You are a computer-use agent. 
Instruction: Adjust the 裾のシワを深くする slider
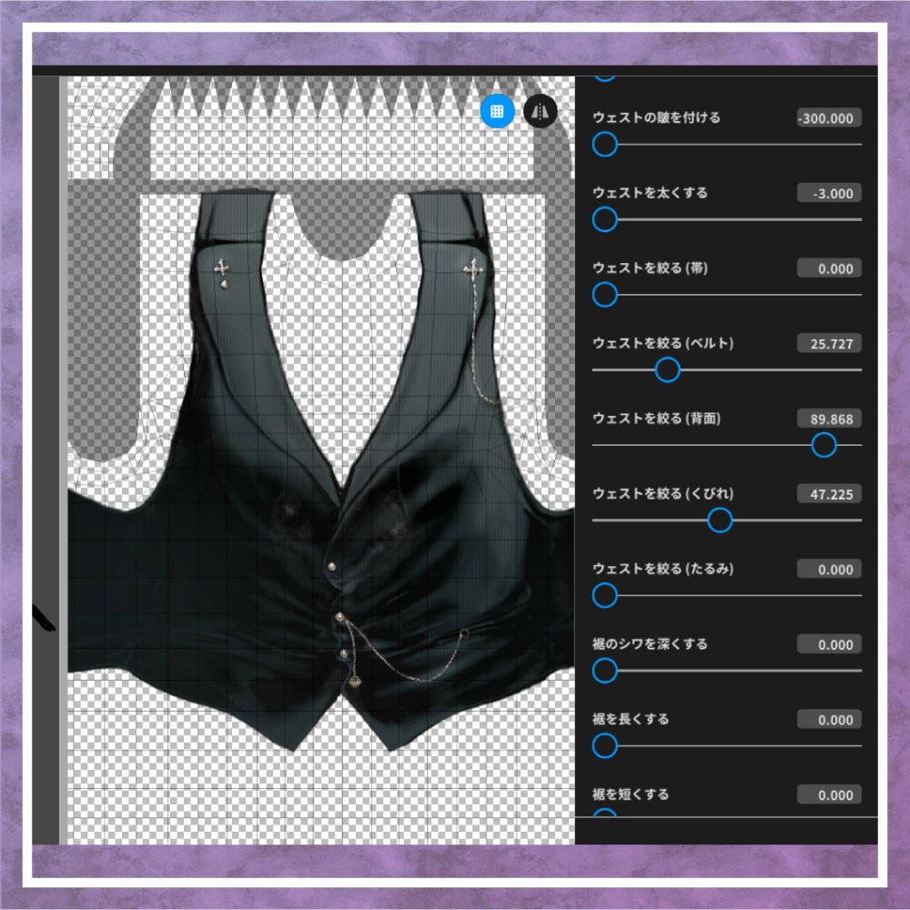click(603, 671)
